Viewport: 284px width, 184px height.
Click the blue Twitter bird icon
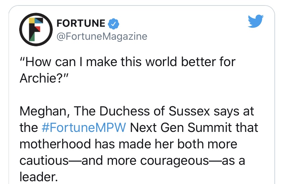click(256, 22)
